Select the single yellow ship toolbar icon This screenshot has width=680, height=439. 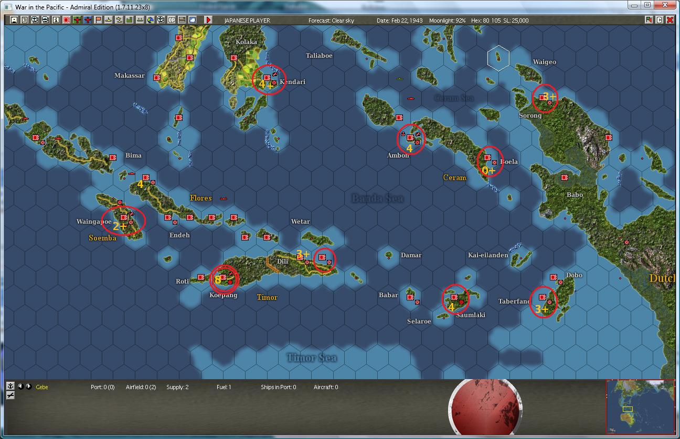[x=109, y=20]
